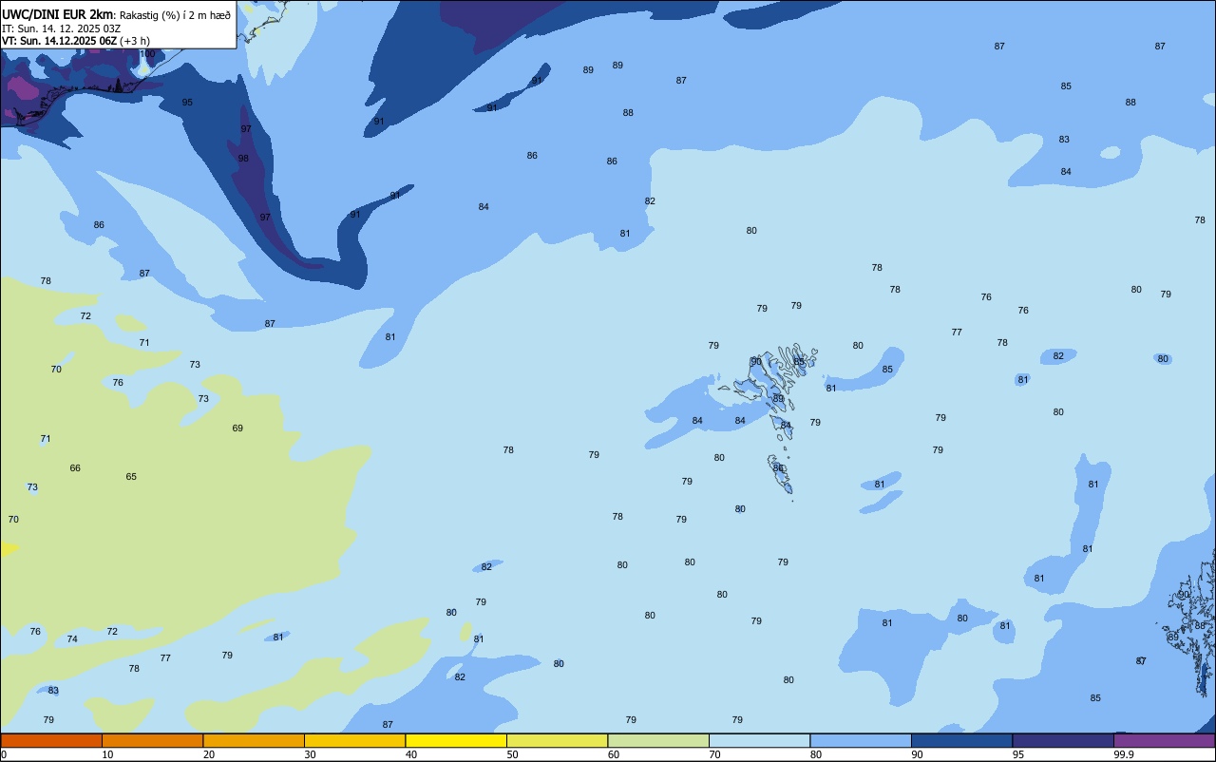Screen dimensions: 1216x762
Task: Click the purple legend swatch above 99.9
Action: 1164,740
